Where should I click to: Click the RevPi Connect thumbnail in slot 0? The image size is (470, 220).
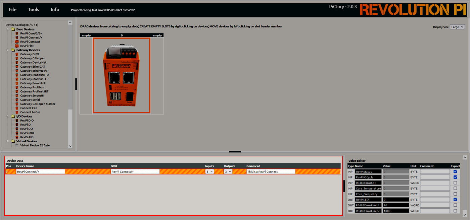coord(122,75)
